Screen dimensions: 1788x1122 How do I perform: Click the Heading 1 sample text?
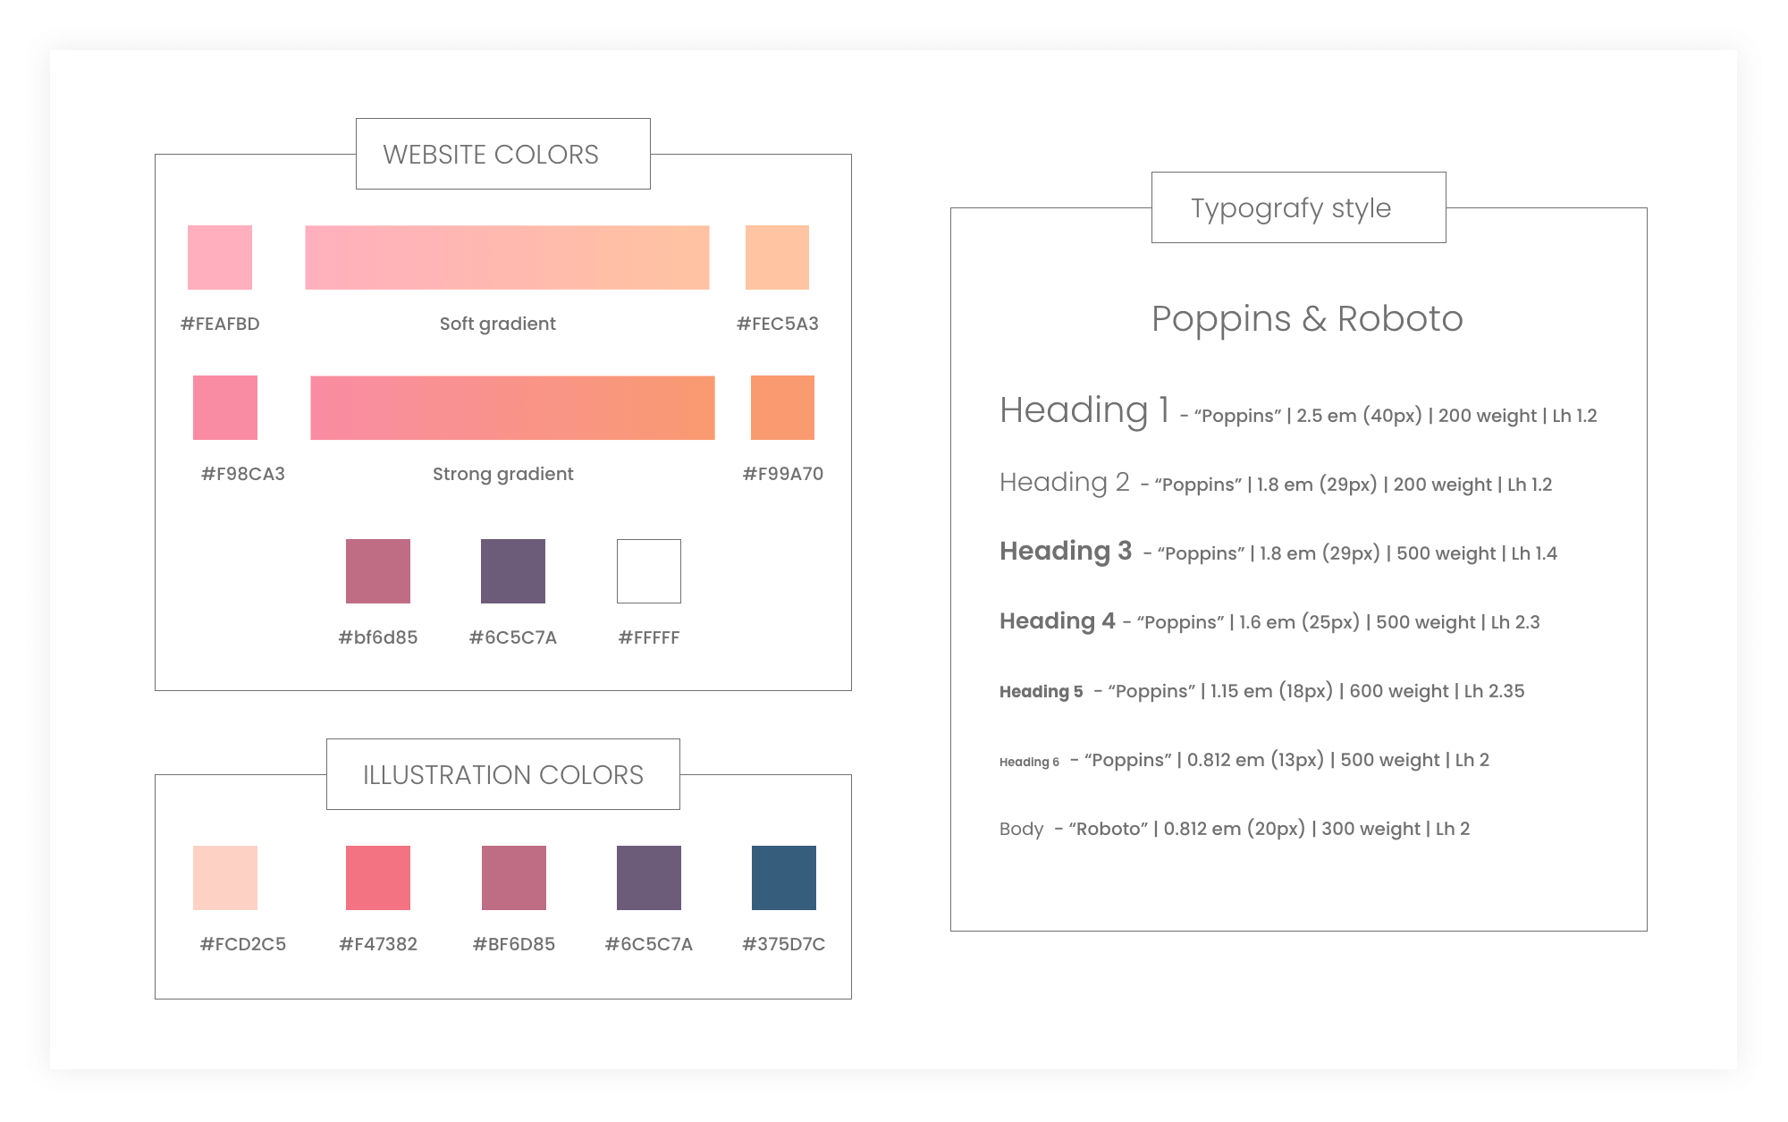point(1084,411)
